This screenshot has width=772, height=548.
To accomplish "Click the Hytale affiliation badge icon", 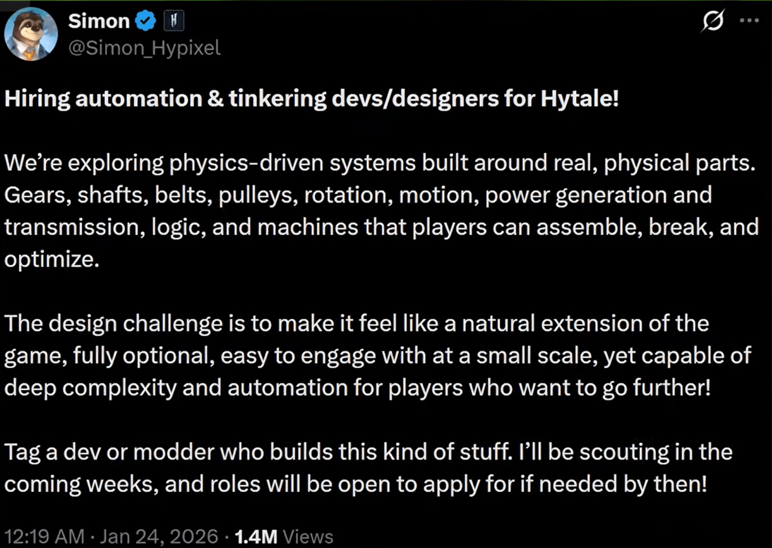I will click(174, 21).
